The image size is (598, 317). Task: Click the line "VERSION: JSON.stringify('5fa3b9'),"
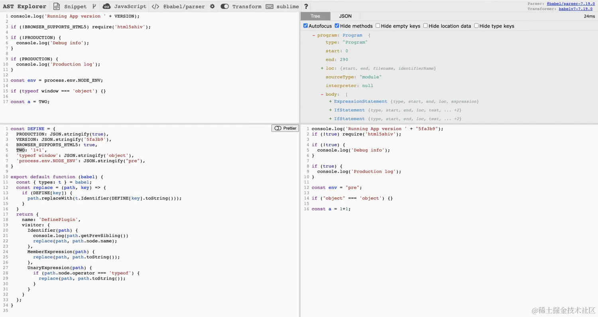[64, 140]
